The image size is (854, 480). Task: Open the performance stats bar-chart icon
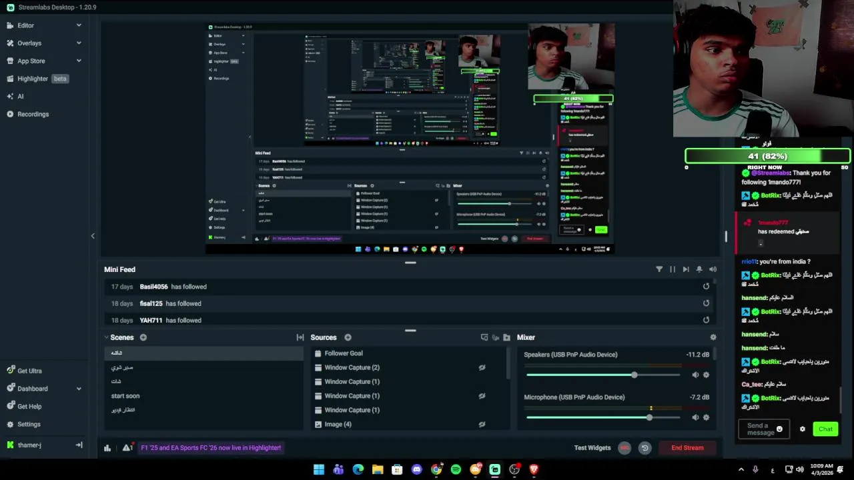pyautogui.click(x=107, y=448)
